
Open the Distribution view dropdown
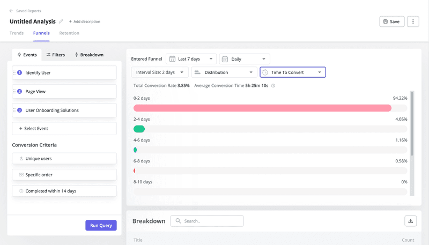pos(224,72)
